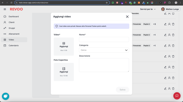Click the Playlist 2 tag in the +3 row
183x102 pixels.
tap(147, 24)
